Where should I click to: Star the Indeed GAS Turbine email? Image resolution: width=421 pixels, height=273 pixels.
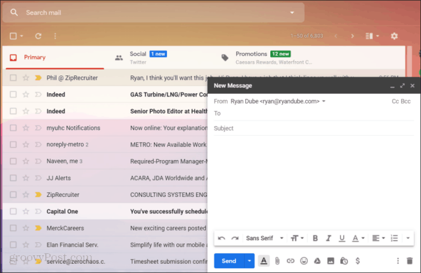[x=26, y=94]
